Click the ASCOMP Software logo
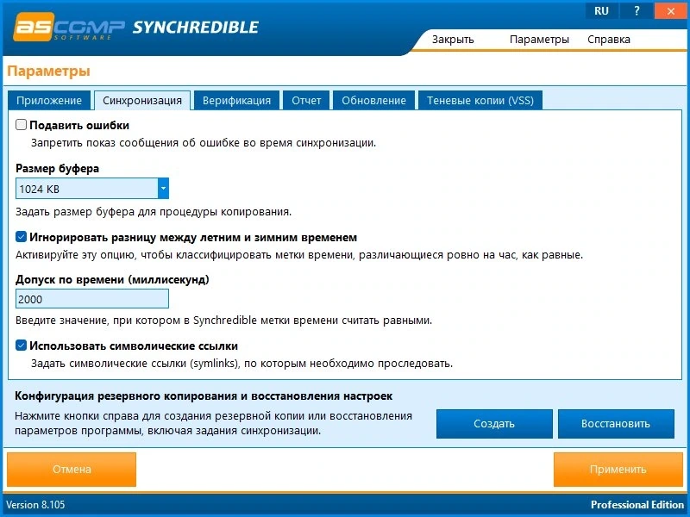This screenshot has width=690, height=517. pyautogui.click(x=69, y=28)
